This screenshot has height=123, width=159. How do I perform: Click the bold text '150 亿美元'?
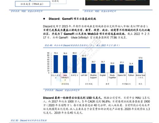click(x=94, y=98)
